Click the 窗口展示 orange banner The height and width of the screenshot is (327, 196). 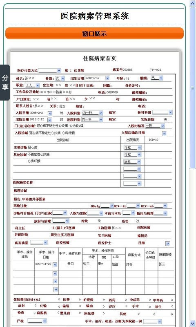click(94, 34)
